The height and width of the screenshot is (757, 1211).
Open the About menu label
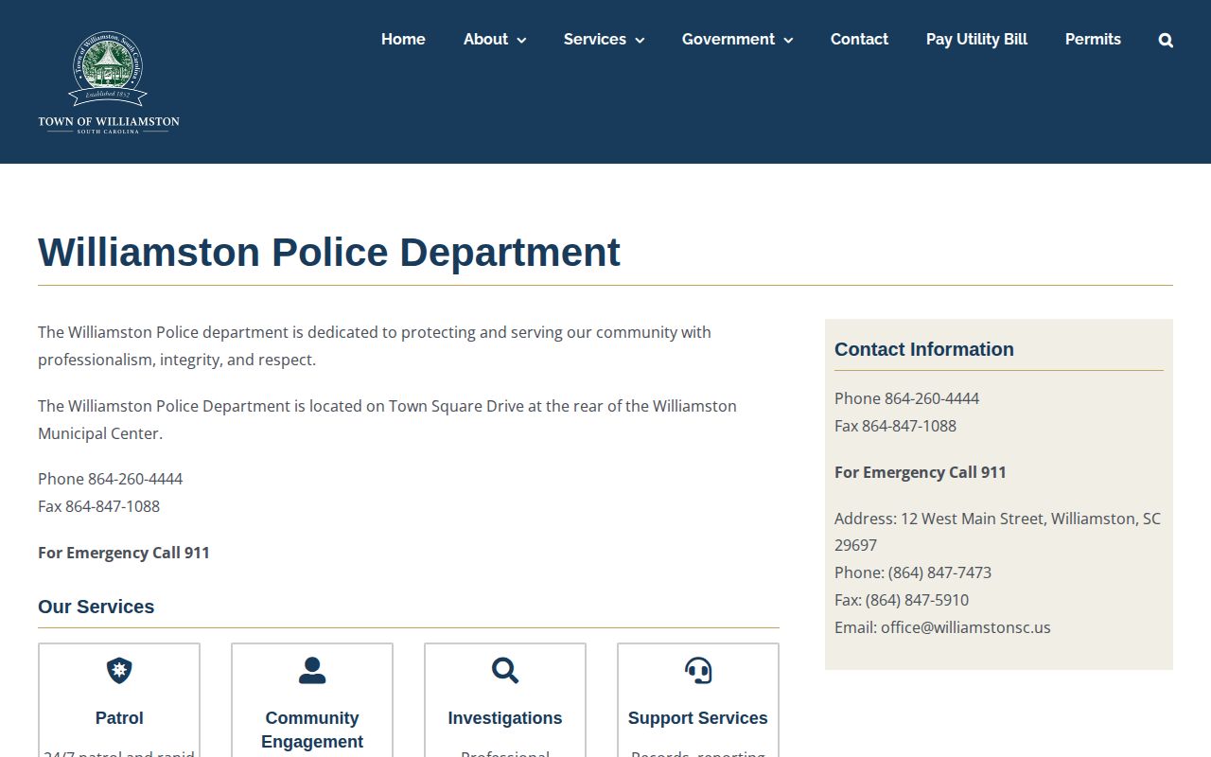[x=485, y=39]
